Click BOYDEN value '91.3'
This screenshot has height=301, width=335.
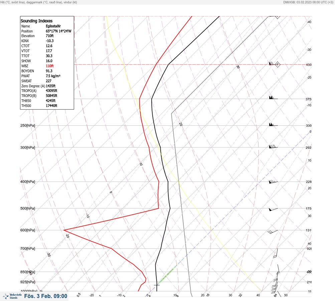pyautogui.click(x=49, y=71)
